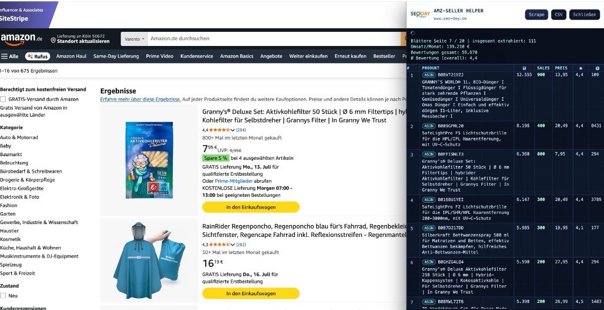Click the Scrape button
604x310 pixels.
coord(536,15)
